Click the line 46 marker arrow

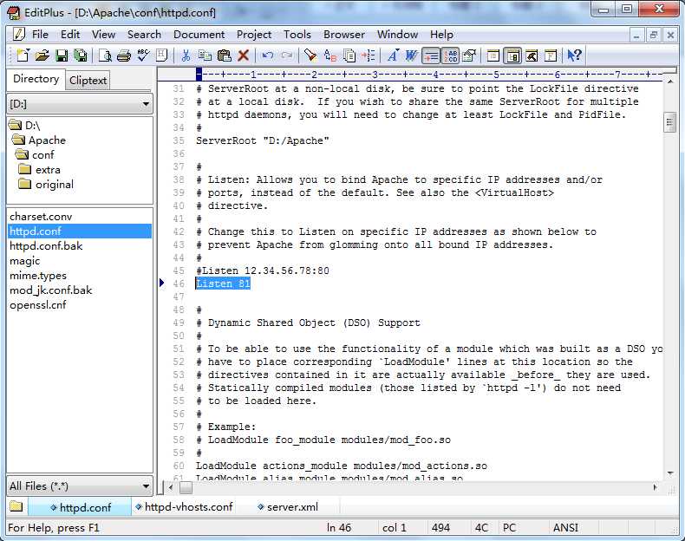click(162, 283)
